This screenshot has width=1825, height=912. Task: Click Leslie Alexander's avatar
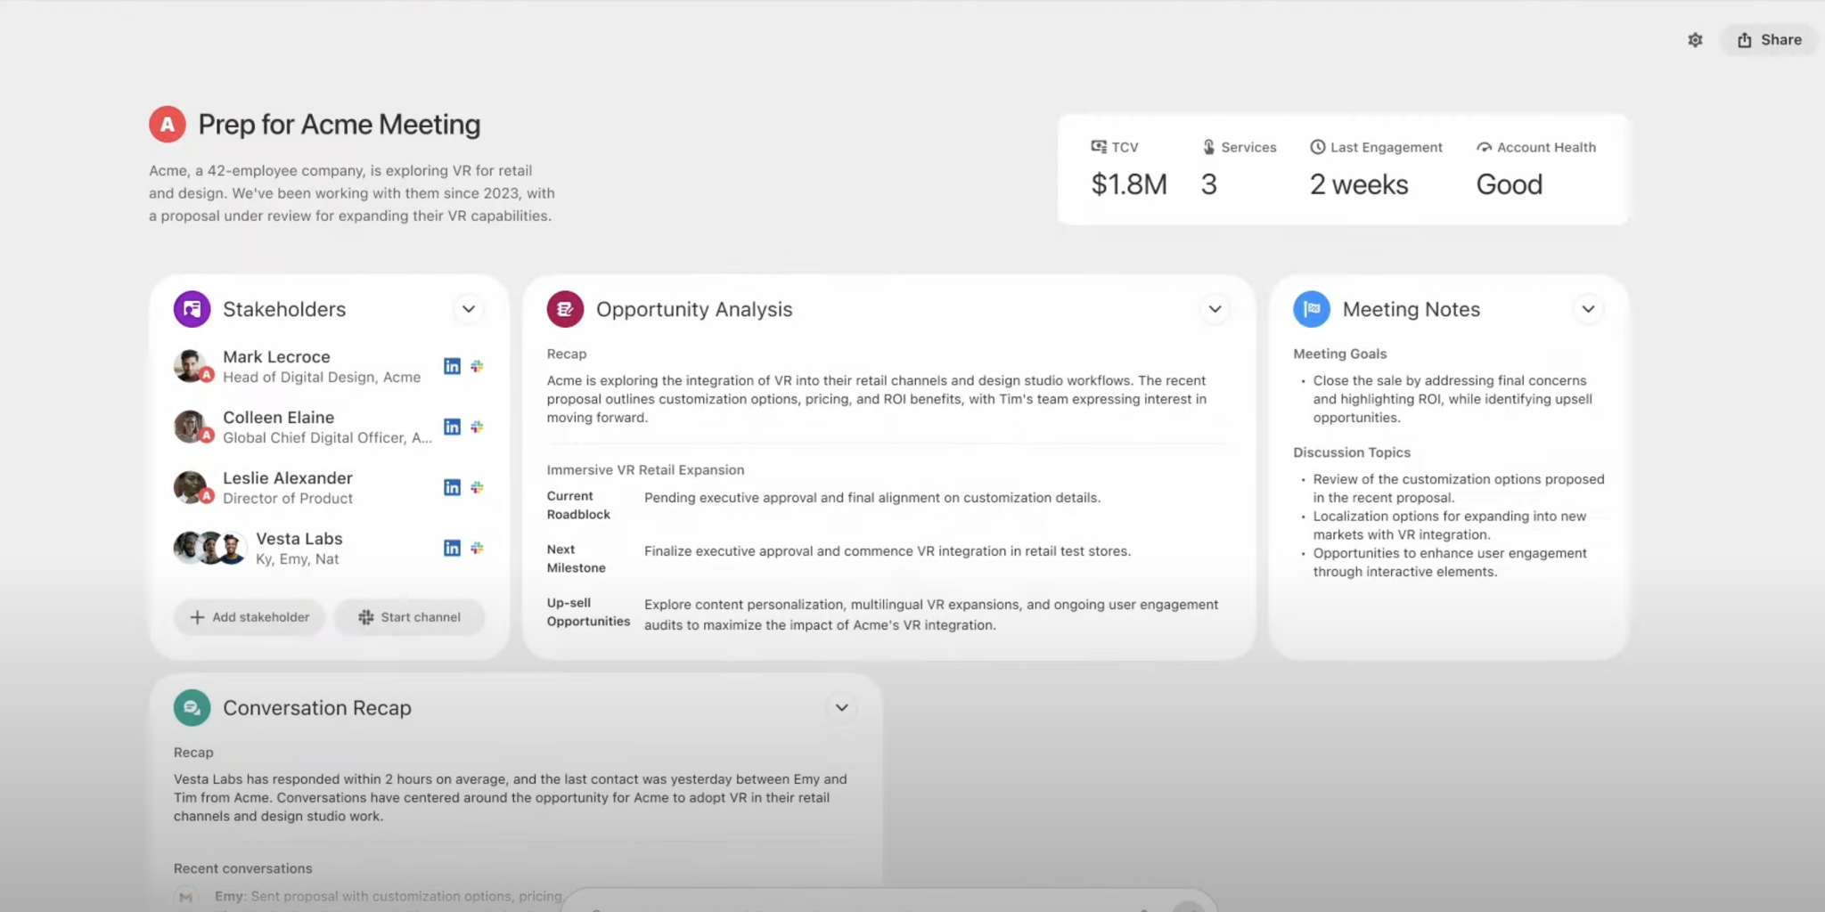click(x=192, y=487)
